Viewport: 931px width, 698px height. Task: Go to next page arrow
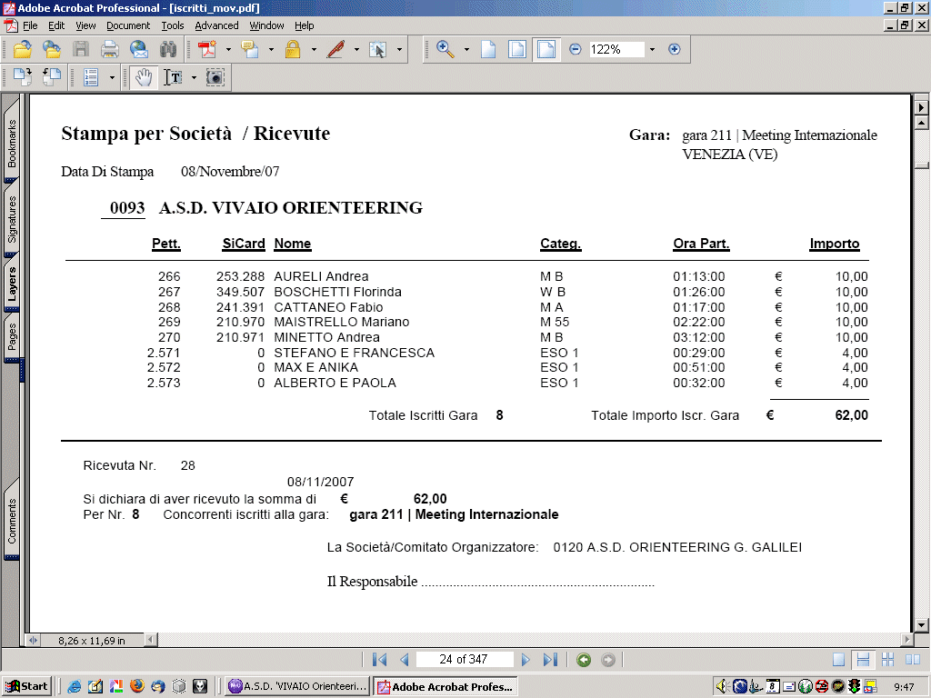(x=526, y=660)
